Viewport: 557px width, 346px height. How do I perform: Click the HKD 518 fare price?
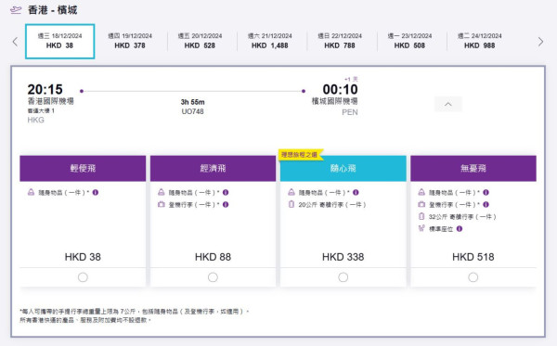[x=473, y=257]
